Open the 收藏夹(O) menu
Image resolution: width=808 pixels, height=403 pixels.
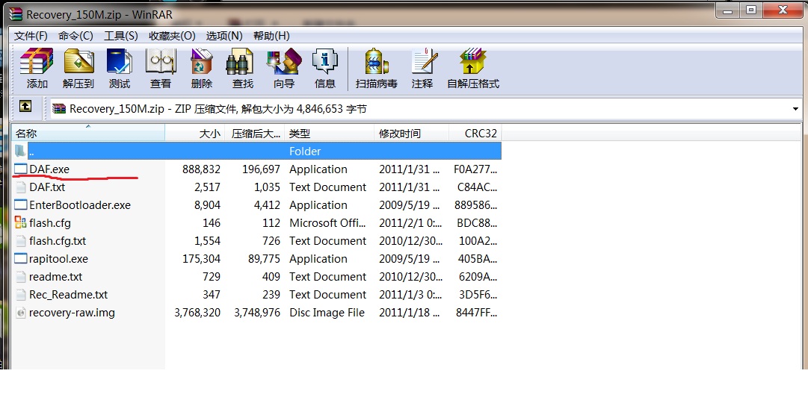(x=172, y=36)
